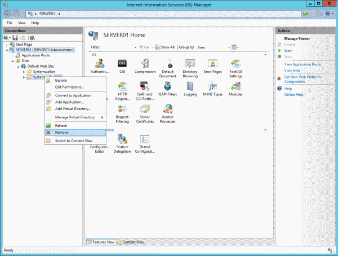This screenshot has width=338, height=256.
Task: Choose Refresh from context menu
Action: [75, 126]
